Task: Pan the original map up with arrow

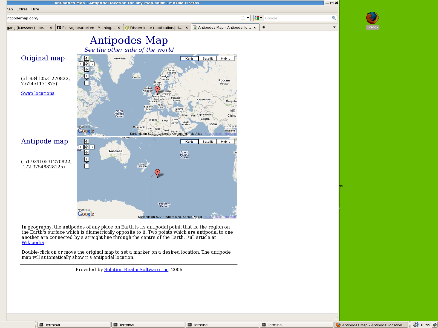Action: [87, 58]
